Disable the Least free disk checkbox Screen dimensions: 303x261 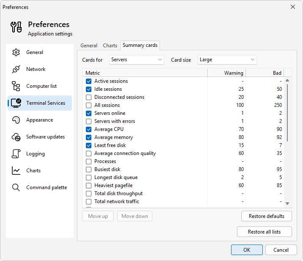[x=89, y=145]
